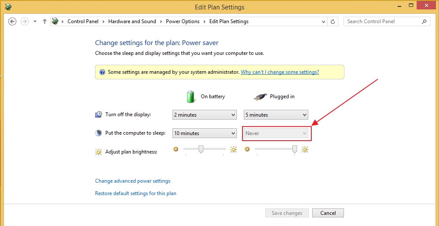Screen dimensions: 439x226
Task: Go to Hardware and Sound breadcrumb
Action: [x=132, y=21]
